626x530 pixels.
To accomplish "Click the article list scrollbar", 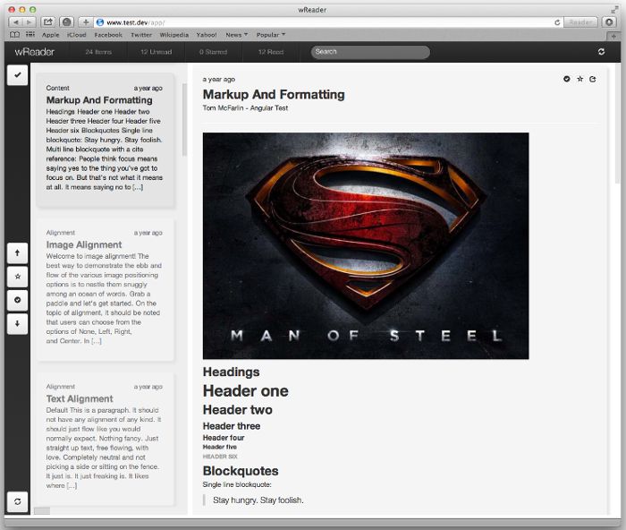I will click(x=184, y=120).
